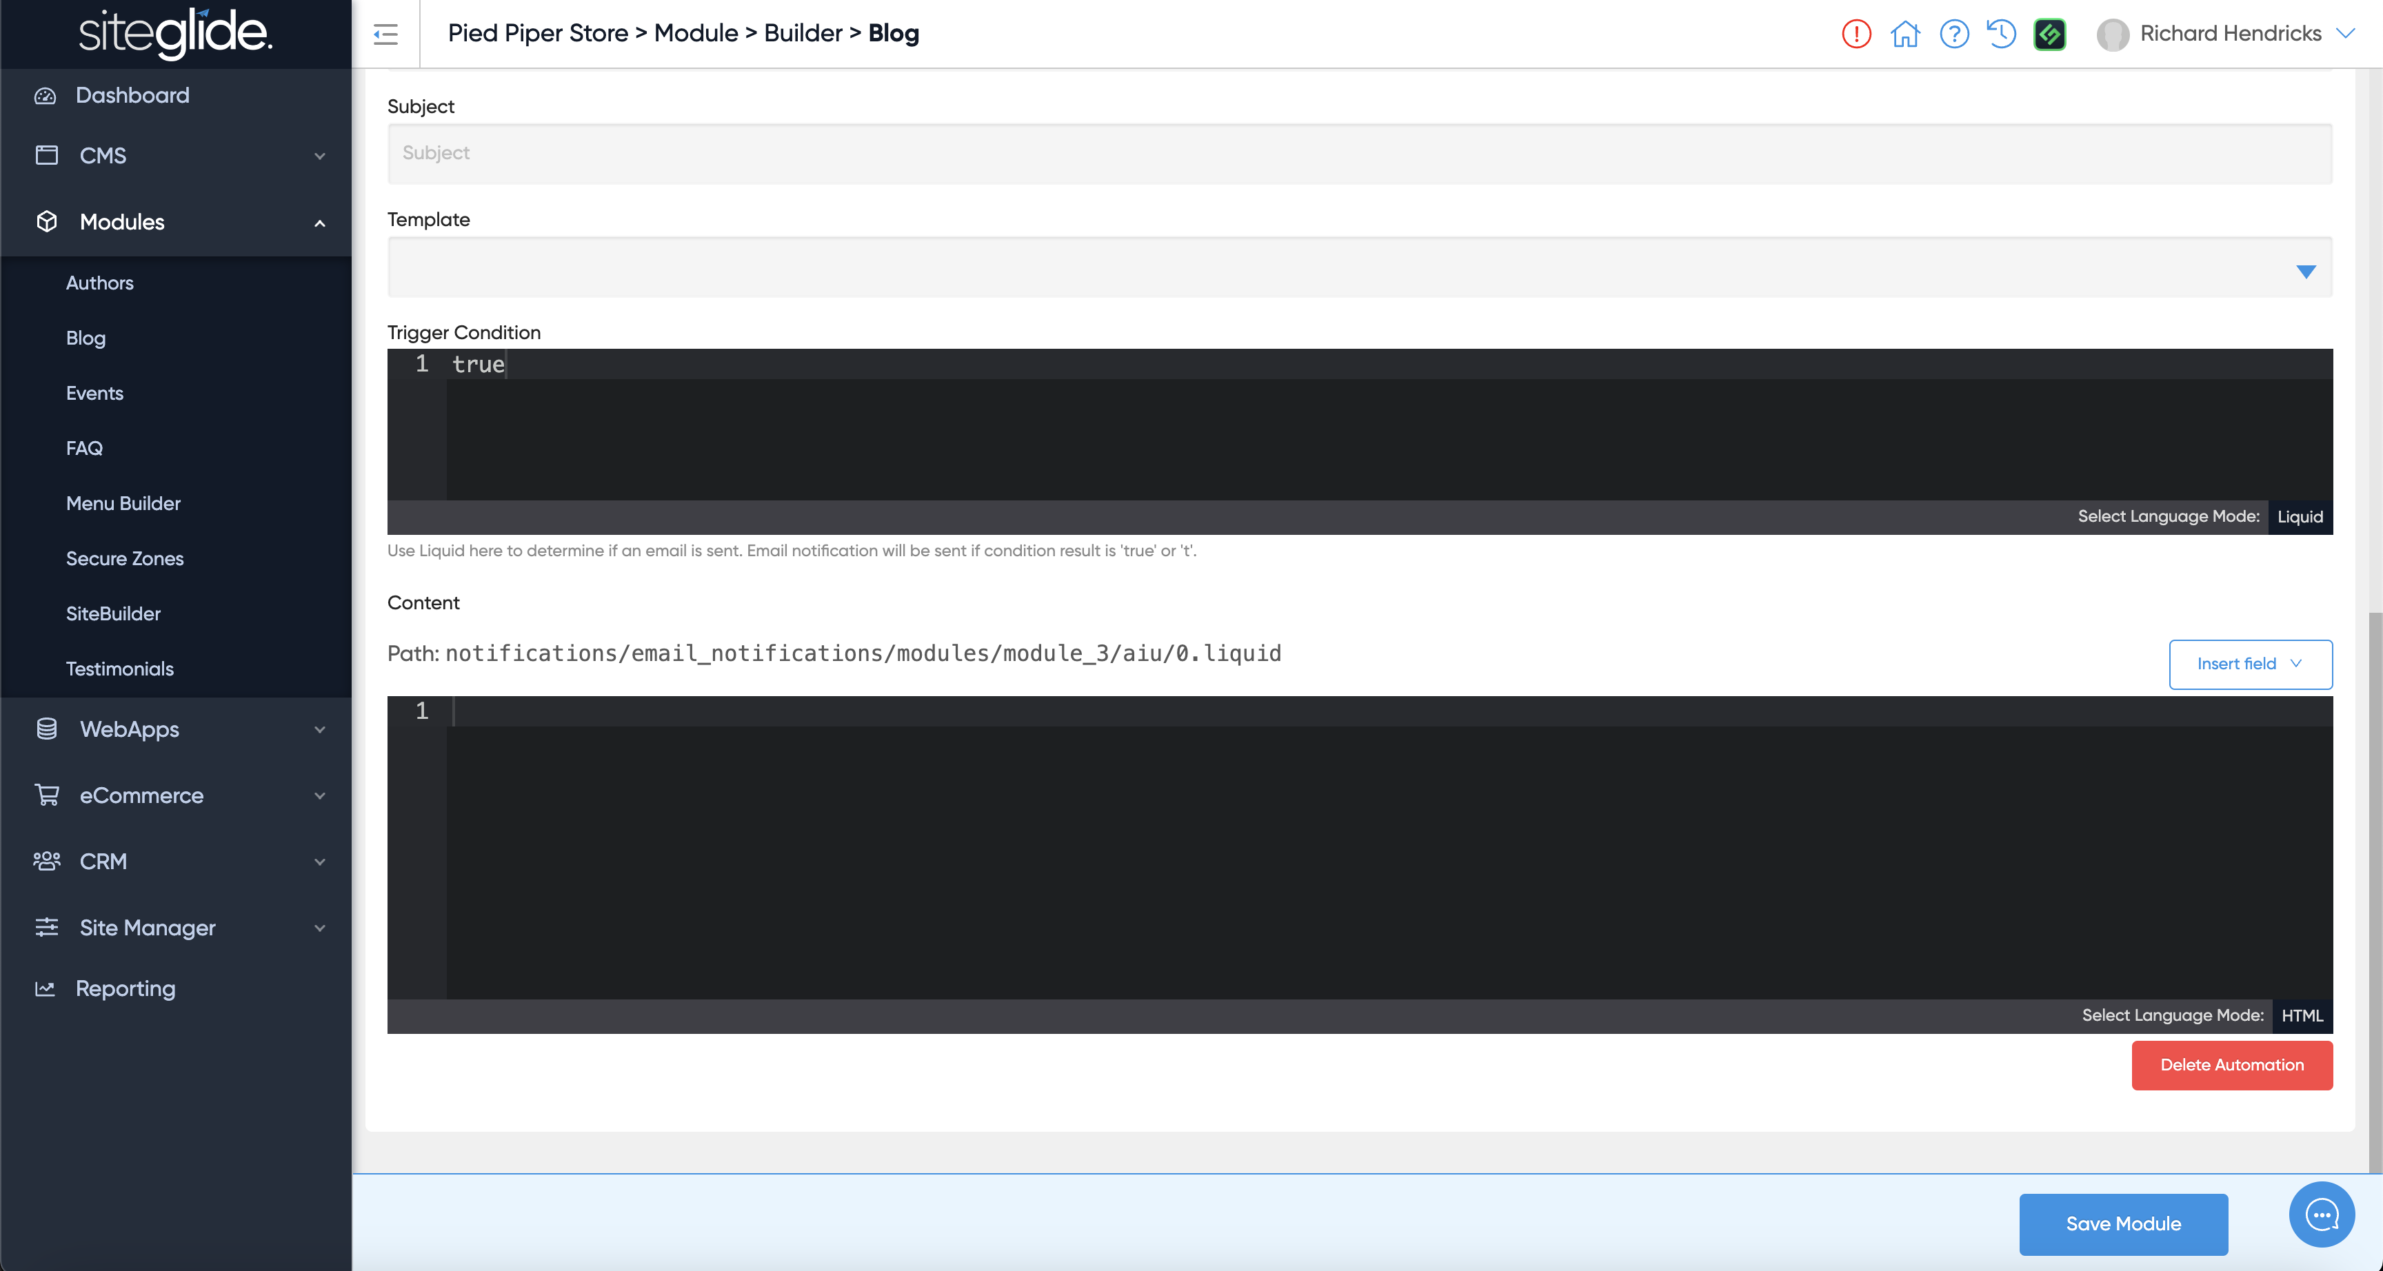The height and width of the screenshot is (1271, 2383).
Task: Click the help question mark icon
Action: [x=1953, y=34]
